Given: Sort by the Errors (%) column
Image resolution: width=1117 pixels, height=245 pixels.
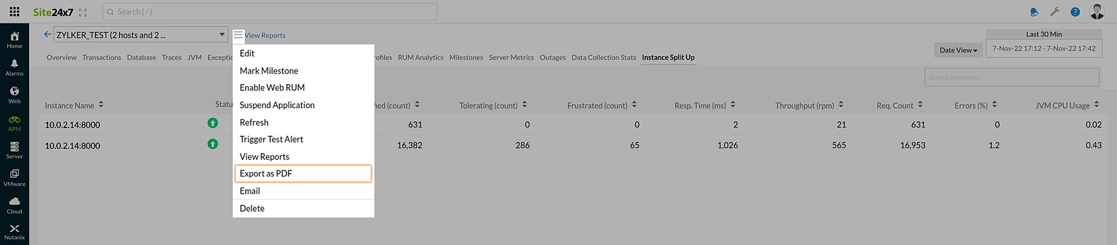Looking at the screenshot, I should click(x=994, y=105).
